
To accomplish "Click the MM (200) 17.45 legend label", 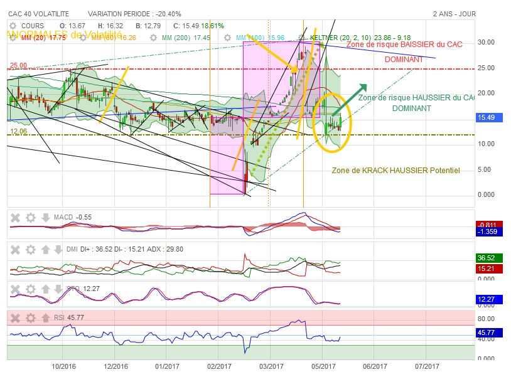I will 186,38.
